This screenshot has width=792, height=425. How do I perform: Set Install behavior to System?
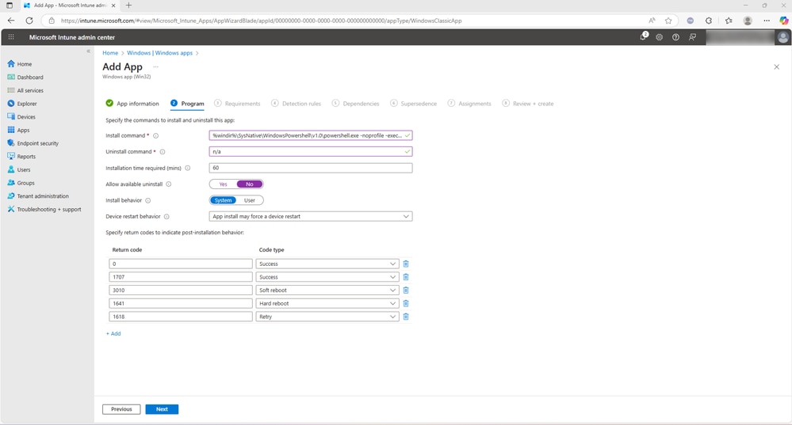(223, 200)
